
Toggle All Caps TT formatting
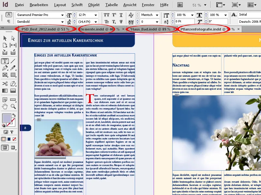click(x=106, y=15)
